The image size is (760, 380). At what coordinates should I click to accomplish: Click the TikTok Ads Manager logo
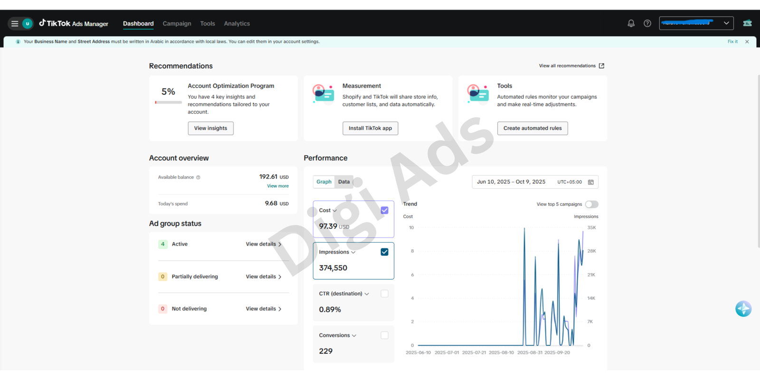tap(74, 23)
